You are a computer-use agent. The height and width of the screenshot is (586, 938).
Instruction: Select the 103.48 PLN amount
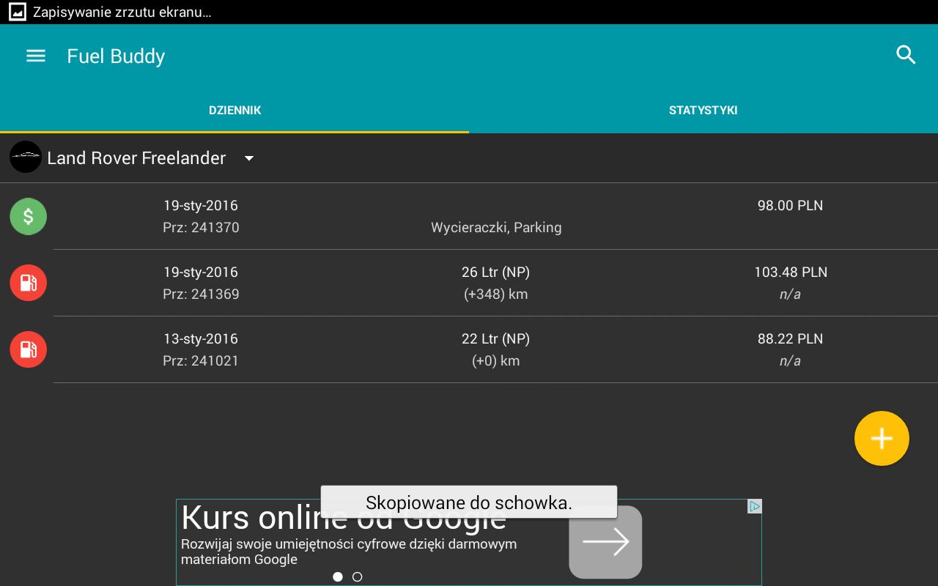click(x=790, y=272)
